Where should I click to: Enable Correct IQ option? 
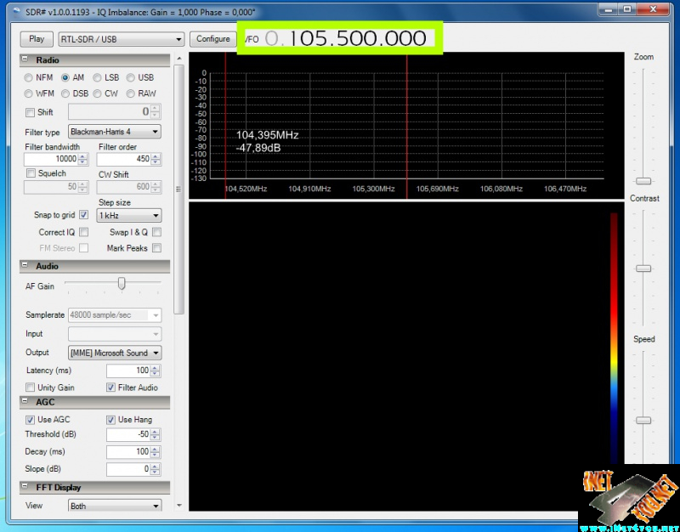pyautogui.click(x=83, y=232)
